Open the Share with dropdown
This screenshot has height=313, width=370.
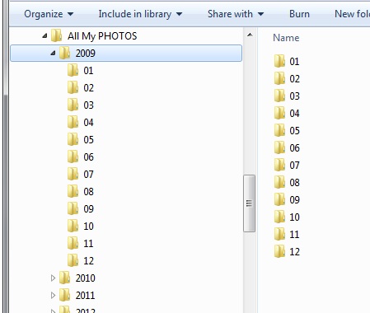pyautogui.click(x=236, y=14)
